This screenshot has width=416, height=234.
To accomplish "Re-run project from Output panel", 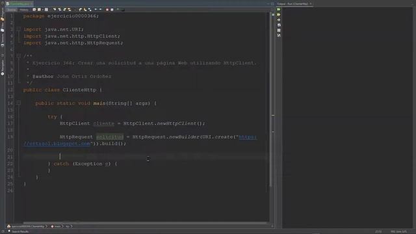I will pos(279,9).
